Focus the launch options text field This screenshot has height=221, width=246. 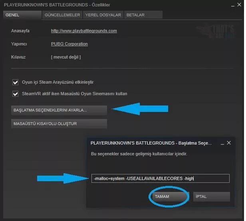(x=161, y=178)
